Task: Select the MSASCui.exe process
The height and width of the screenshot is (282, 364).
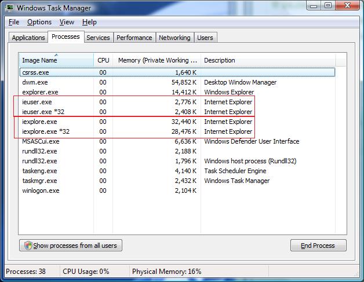Action: [177, 141]
